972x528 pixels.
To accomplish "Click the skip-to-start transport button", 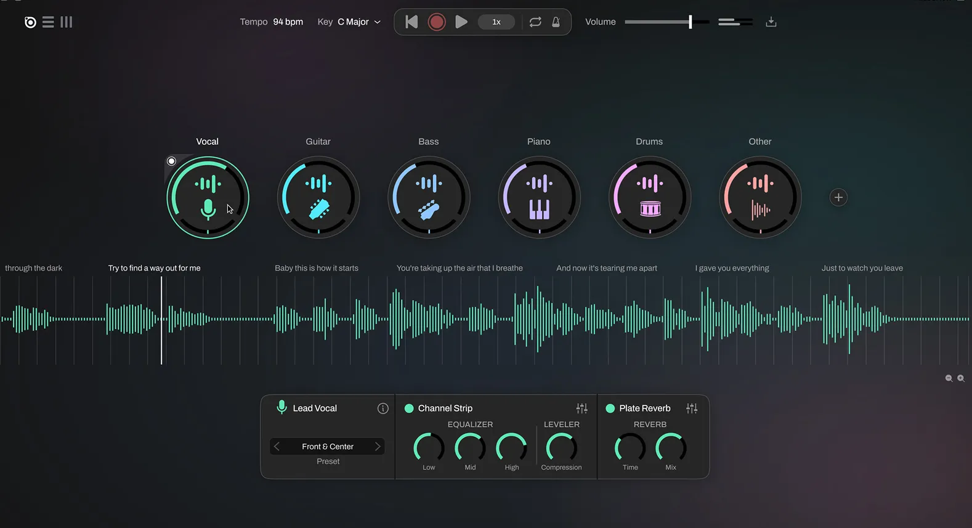I will pos(411,22).
